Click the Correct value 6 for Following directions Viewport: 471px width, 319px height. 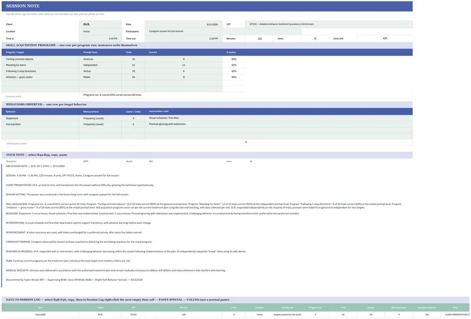tap(184, 71)
